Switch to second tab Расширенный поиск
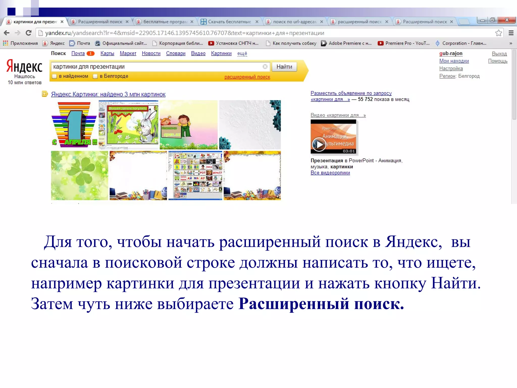This screenshot has height=388, width=517. [x=100, y=22]
